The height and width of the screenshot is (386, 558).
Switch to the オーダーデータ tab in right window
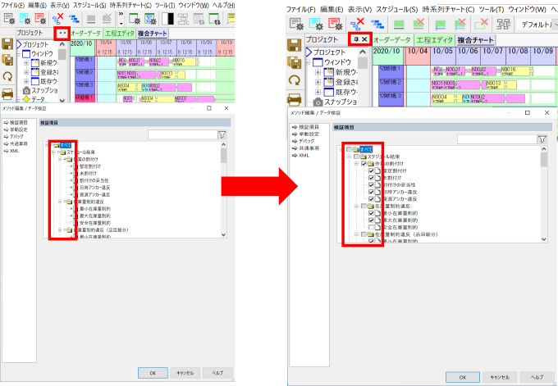coord(393,39)
